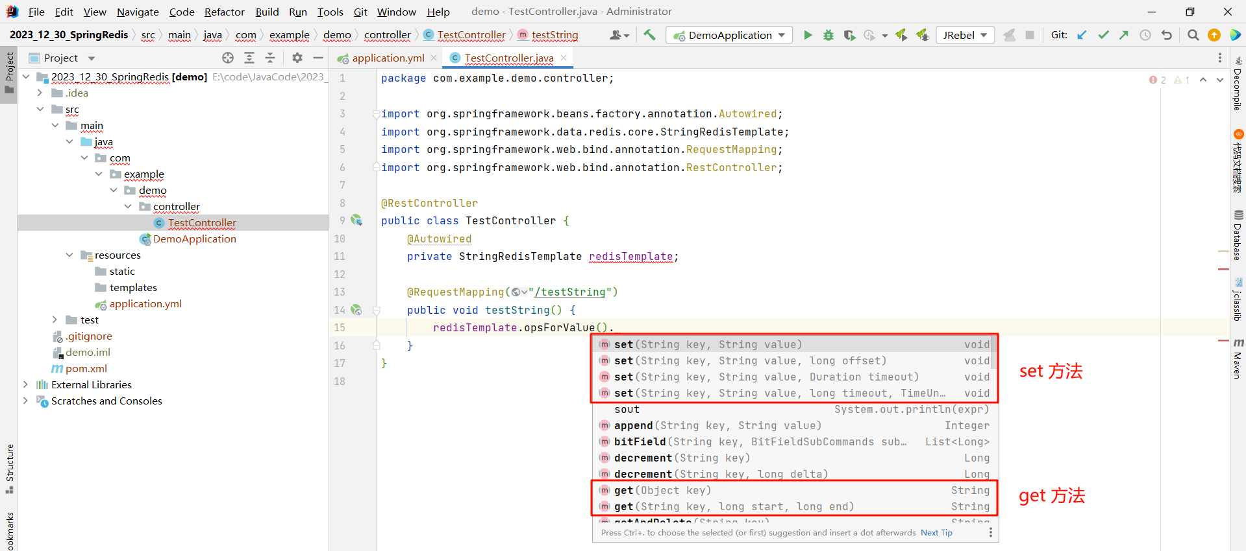Open the Git menu
Image resolution: width=1246 pixels, height=551 pixels.
(360, 12)
